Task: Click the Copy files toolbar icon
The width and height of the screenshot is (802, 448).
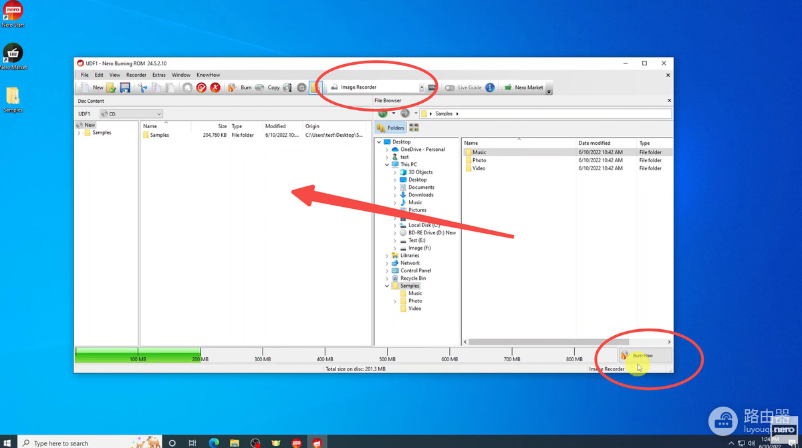Action: 156,87
